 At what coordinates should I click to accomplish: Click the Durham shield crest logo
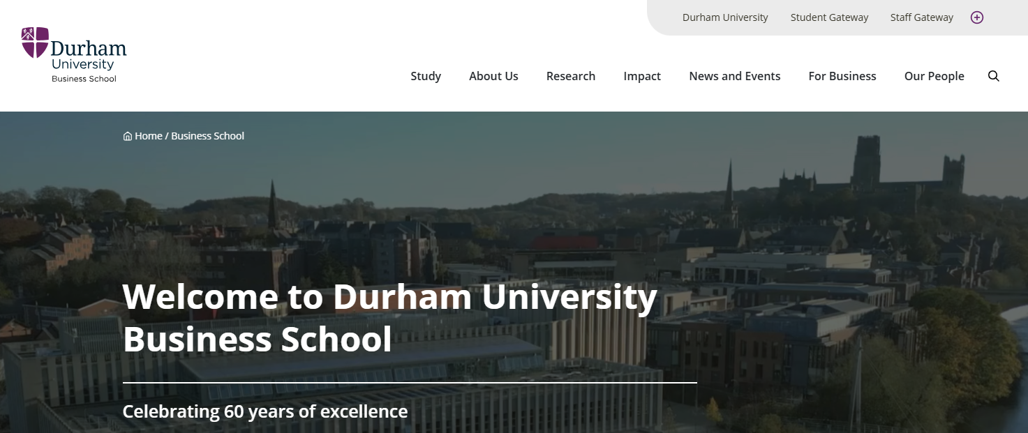[35, 43]
